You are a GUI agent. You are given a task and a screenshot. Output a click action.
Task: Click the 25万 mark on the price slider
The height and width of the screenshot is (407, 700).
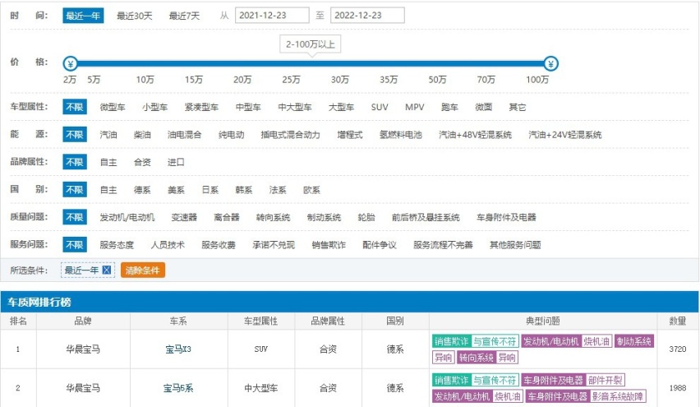point(291,80)
